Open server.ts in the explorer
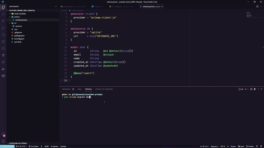The height and width of the screenshot is (148, 264). tap(19, 26)
